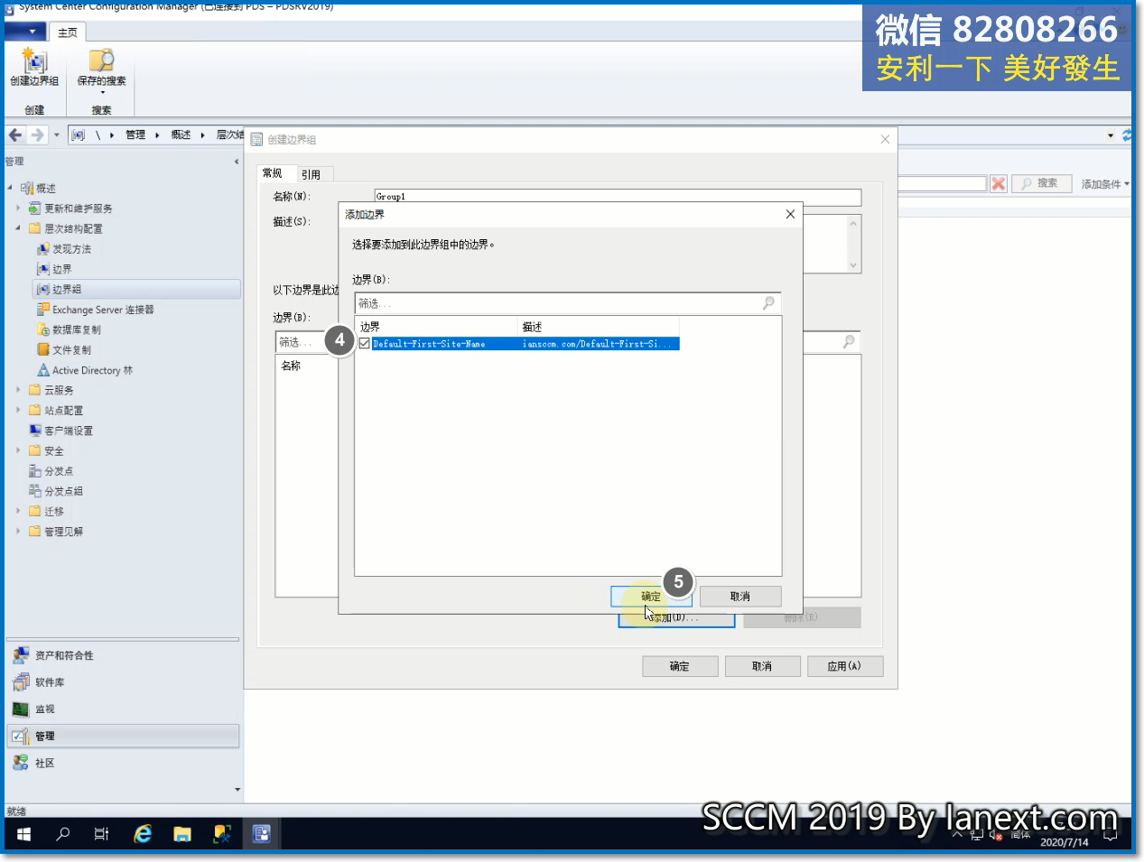This screenshot has width=1144, height=862.
Task: Cancel the 添加边界 dialog with 取消
Action: tap(740, 597)
